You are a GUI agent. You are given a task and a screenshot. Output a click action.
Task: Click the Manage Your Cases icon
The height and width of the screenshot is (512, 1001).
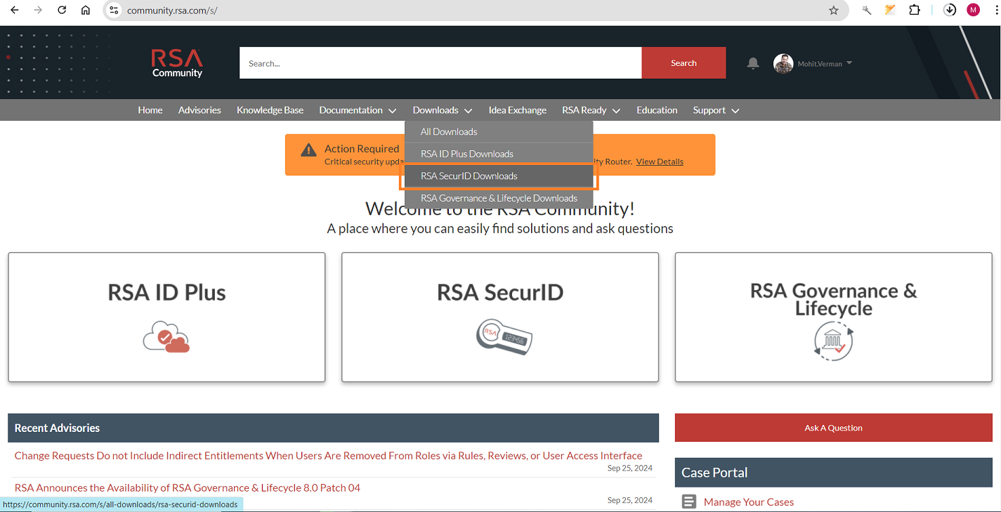pyautogui.click(x=688, y=501)
